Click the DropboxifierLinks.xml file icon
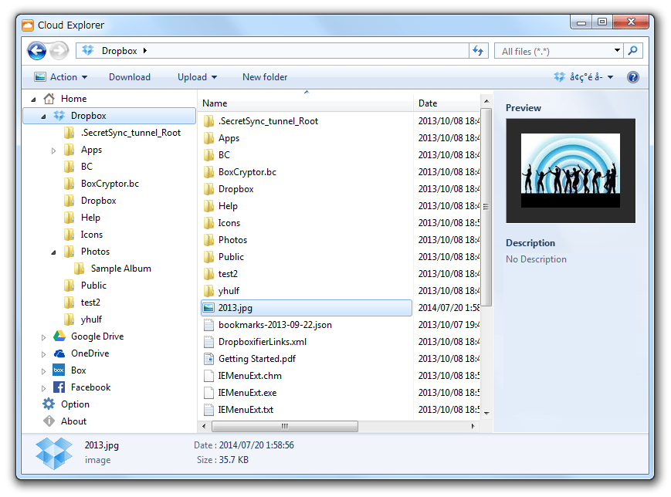 tap(208, 342)
